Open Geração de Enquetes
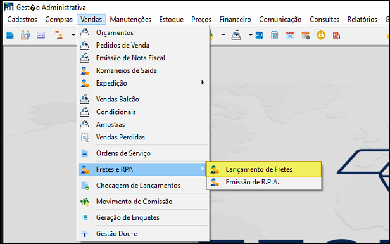The width and height of the screenshot is (390, 244). click(143, 217)
